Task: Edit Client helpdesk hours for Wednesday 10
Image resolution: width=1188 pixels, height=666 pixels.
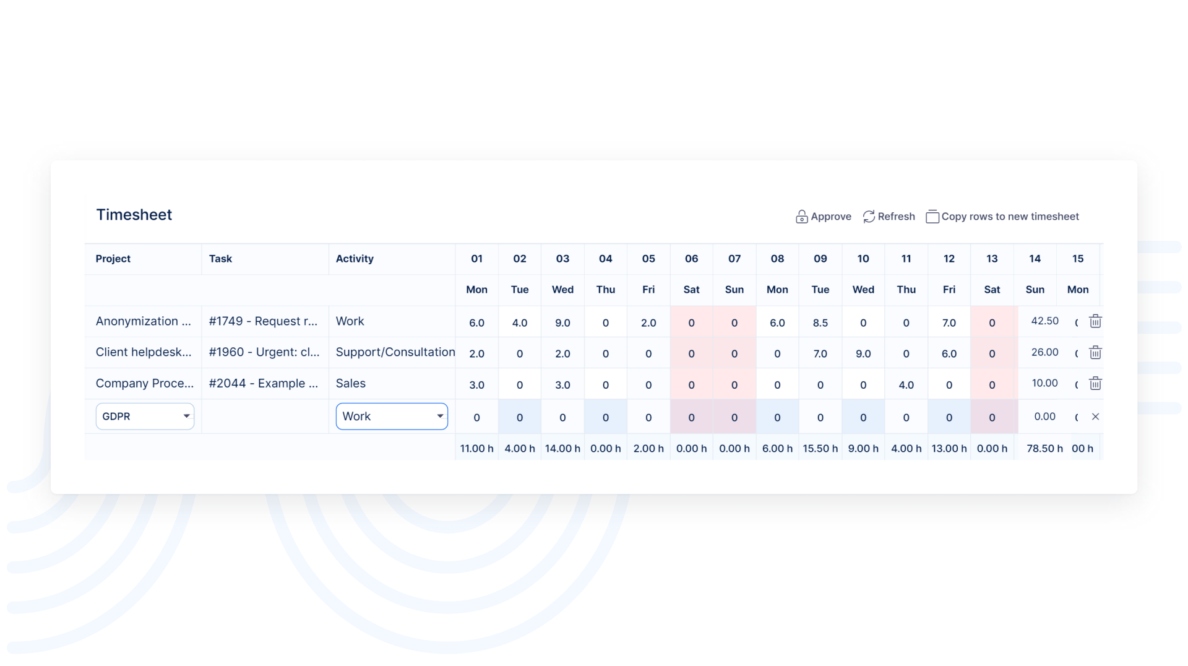Action: pos(863,353)
